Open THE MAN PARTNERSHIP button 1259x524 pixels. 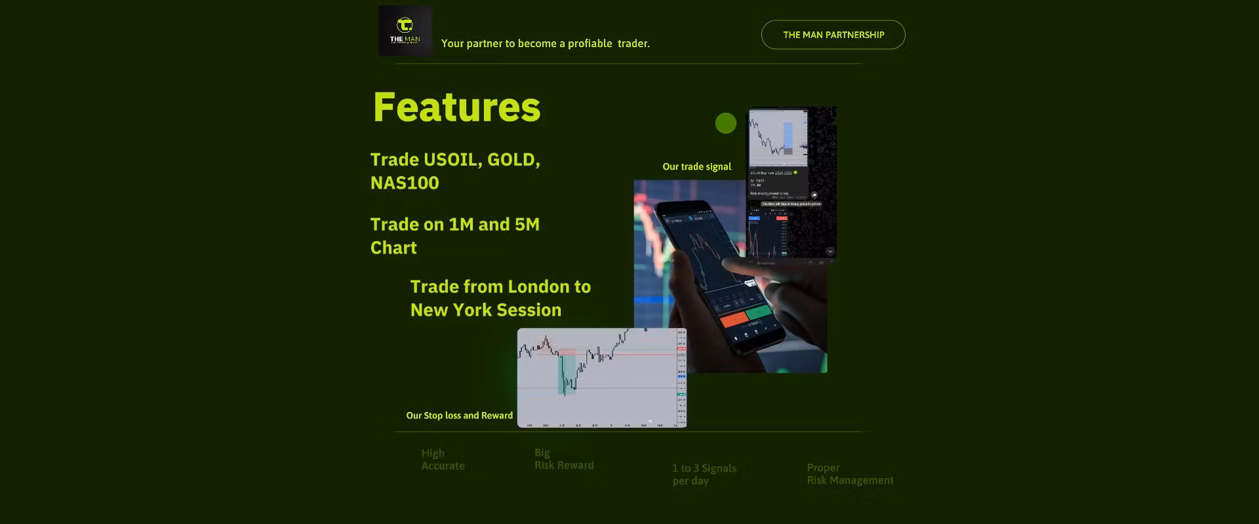pos(833,35)
